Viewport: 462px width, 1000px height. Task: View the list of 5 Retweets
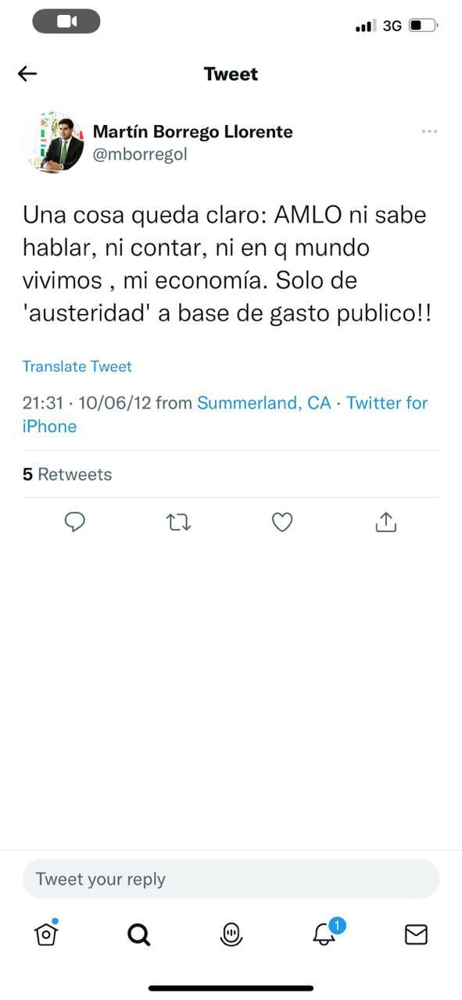tap(66, 473)
